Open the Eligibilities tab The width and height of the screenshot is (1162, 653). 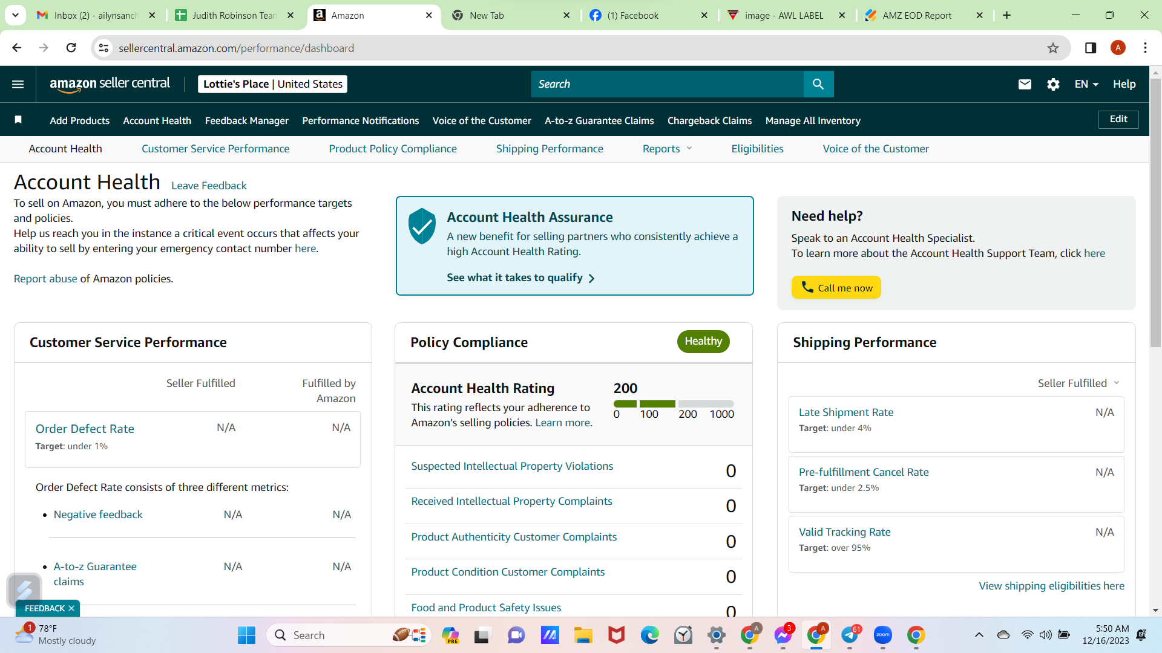(757, 149)
